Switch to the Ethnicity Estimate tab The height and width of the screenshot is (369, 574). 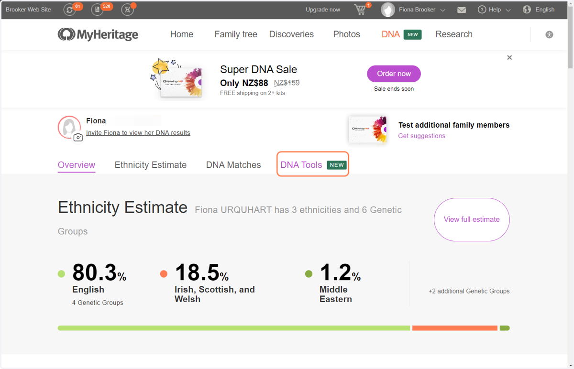[151, 165]
